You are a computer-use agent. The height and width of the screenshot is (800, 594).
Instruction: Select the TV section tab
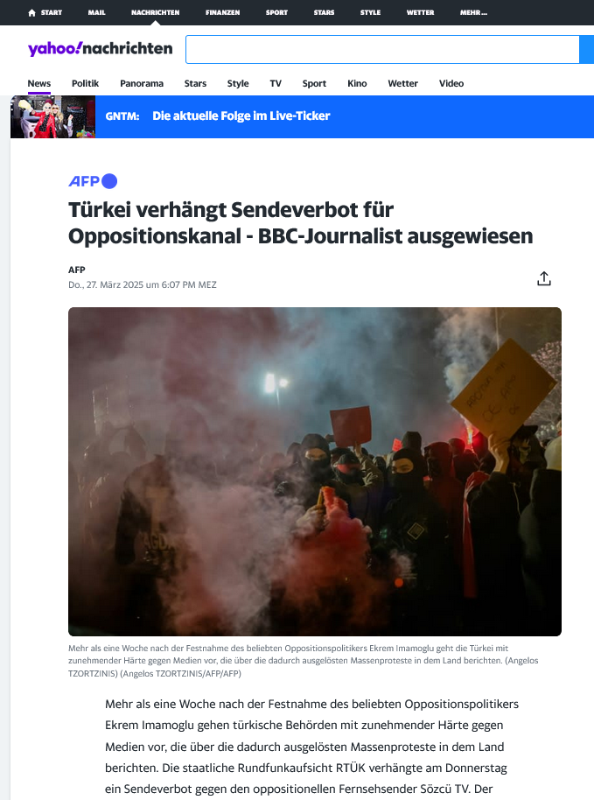click(x=276, y=83)
